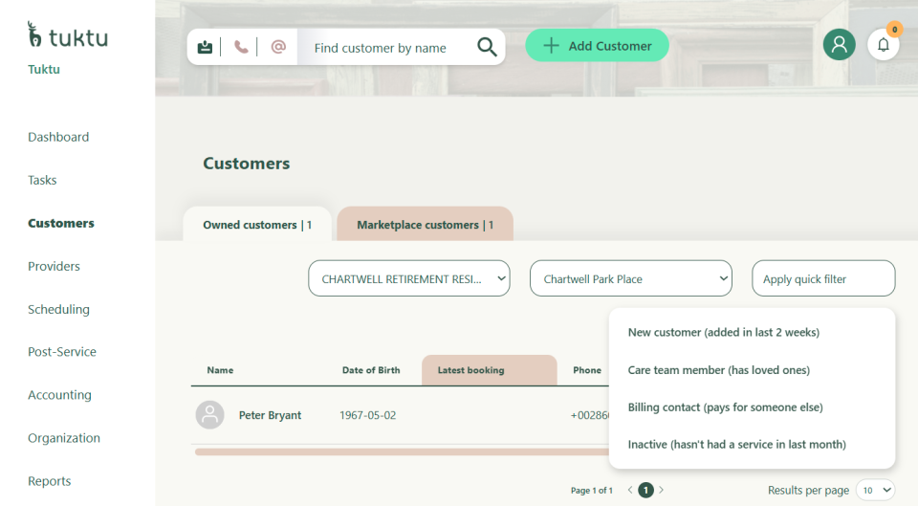Switch to Marketplace customers tab
Viewport: 918px width, 506px height.
(x=425, y=225)
